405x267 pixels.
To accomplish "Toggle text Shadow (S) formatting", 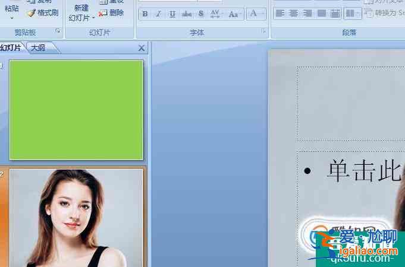I will 201,14.
